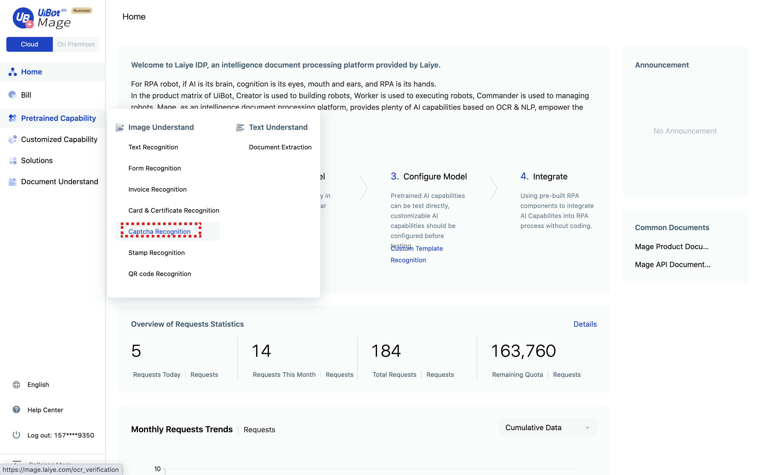The width and height of the screenshot is (761, 475).
Task: Click on QR code Recognition menu item
Action: pos(160,273)
